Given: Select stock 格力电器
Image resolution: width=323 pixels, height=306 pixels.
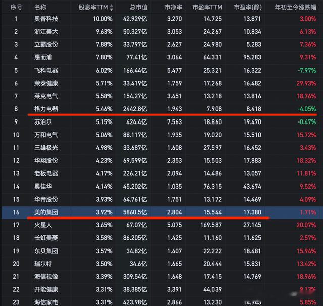Looking at the screenshot, I should click(x=46, y=109).
